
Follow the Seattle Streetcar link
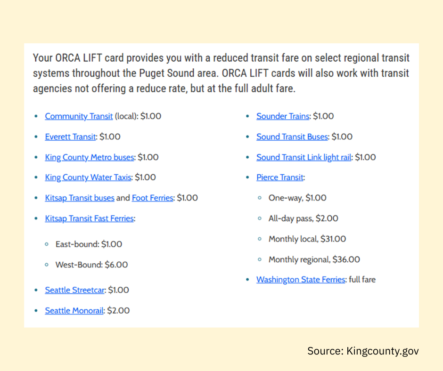[x=74, y=290]
